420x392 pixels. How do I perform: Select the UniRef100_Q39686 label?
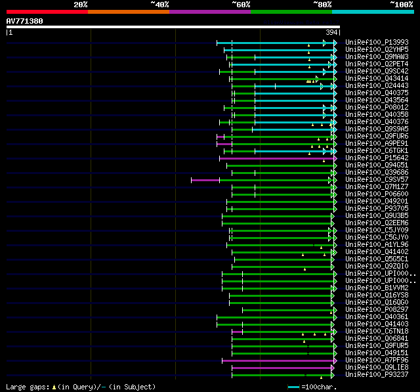pos(377,173)
